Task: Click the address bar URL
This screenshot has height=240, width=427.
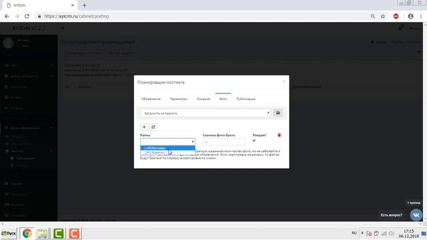Action: pyautogui.click(x=77, y=16)
